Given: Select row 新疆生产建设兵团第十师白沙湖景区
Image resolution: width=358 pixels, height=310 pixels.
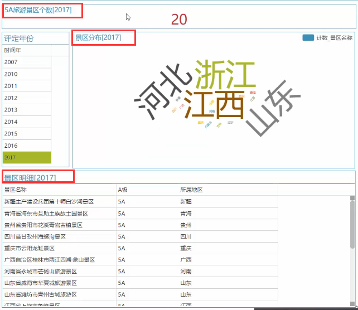Looking at the screenshot, I should [x=140, y=202].
